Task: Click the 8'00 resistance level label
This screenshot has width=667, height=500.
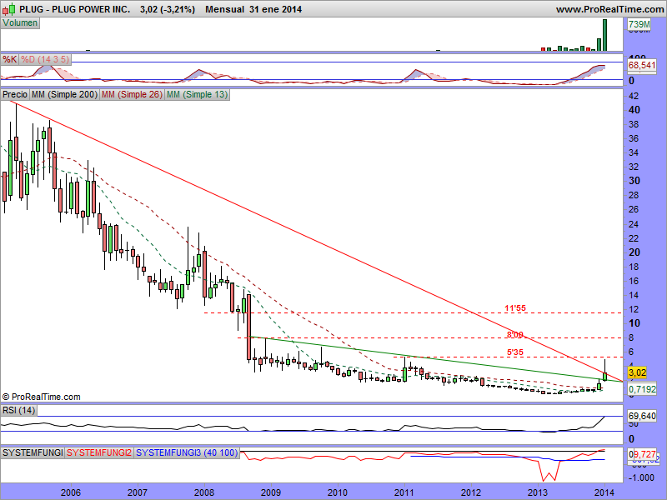Action: (x=515, y=335)
